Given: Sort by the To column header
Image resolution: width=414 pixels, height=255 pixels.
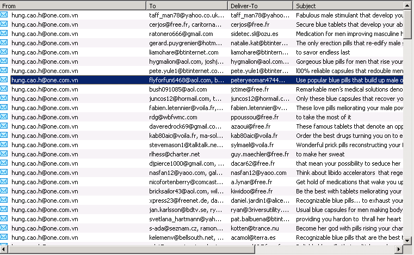Looking at the screenshot, I should 187,5.
